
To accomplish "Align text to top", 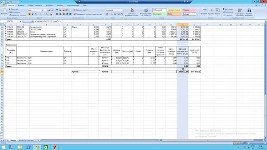I will [x=57, y=10].
